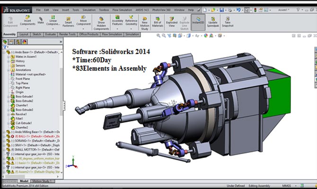Open Assembly Features

117,20
